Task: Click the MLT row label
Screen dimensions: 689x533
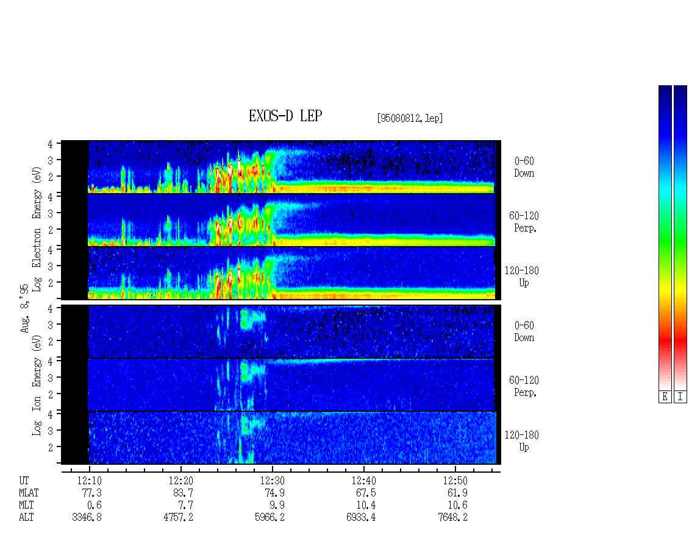Action: point(26,505)
